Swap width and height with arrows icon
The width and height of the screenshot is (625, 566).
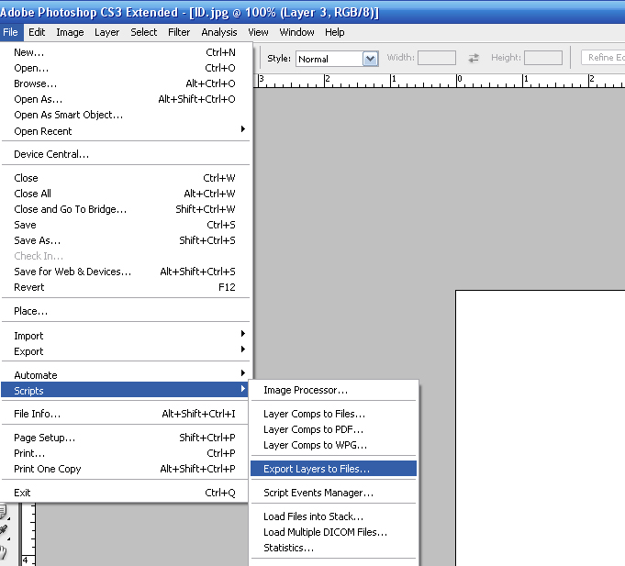[474, 58]
